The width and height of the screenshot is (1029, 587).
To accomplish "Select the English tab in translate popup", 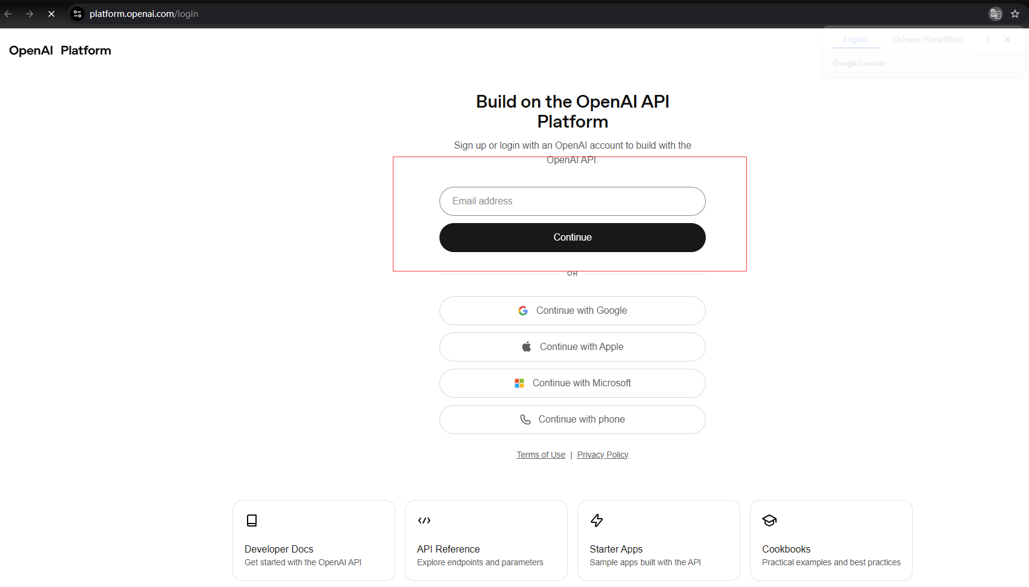I will coord(856,39).
